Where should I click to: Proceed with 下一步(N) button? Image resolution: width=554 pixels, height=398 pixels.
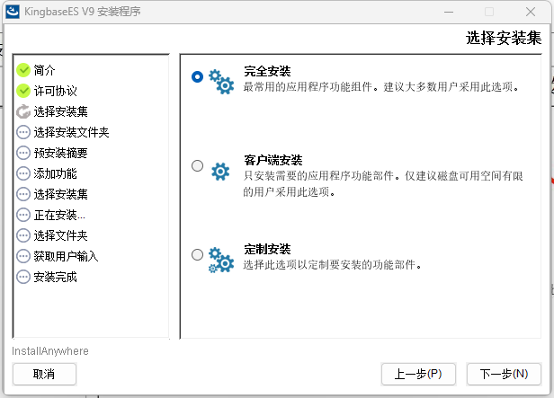coord(504,374)
